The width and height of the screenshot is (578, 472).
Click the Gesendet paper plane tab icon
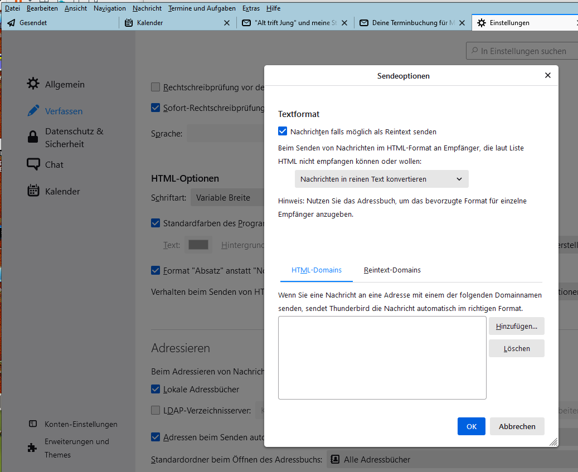pos(12,23)
